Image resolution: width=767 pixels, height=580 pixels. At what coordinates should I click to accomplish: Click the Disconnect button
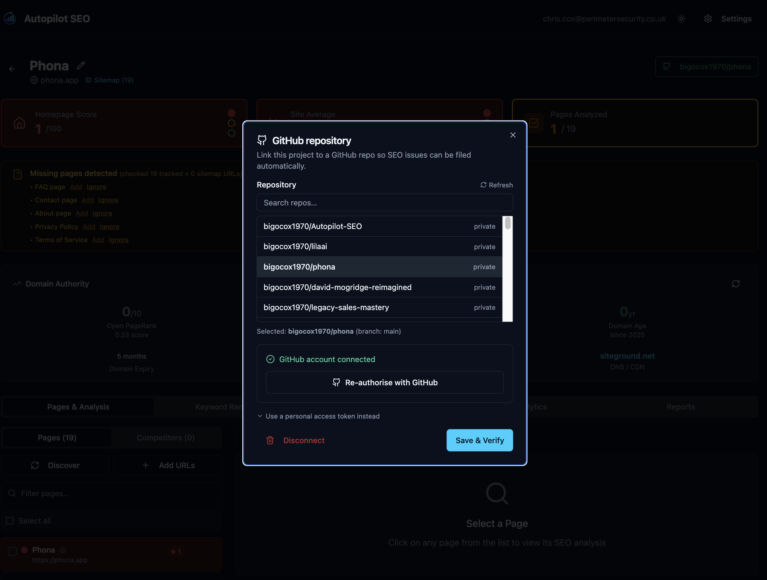[x=295, y=440]
